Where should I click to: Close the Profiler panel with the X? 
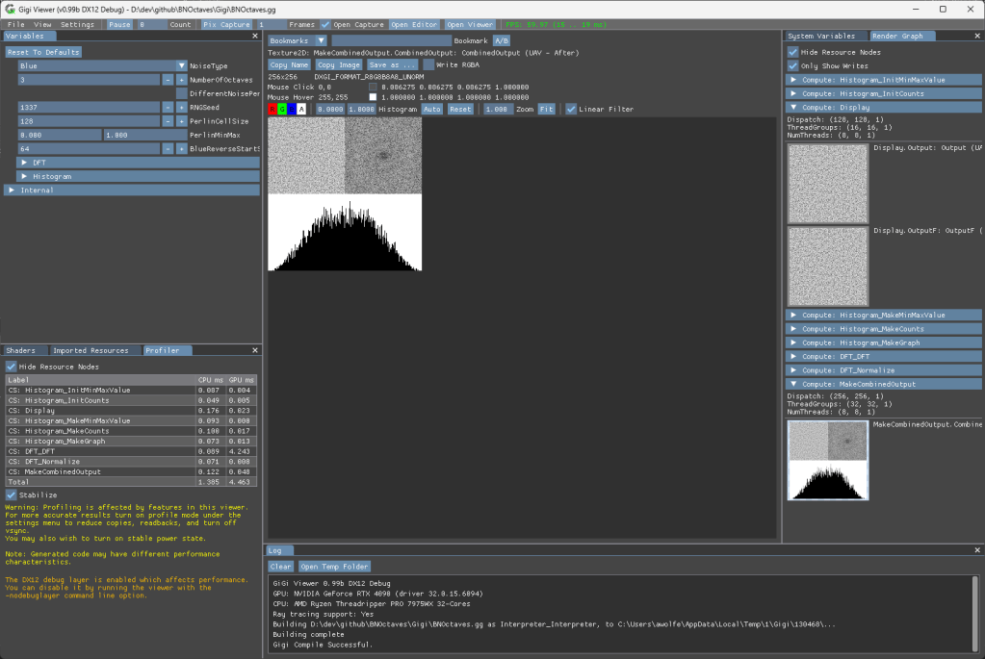pyautogui.click(x=255, y=350)
